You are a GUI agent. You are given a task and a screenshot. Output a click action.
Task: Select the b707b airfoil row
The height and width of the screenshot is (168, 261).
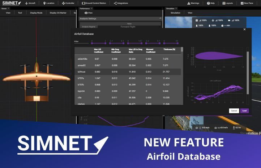tap(128, 85)
